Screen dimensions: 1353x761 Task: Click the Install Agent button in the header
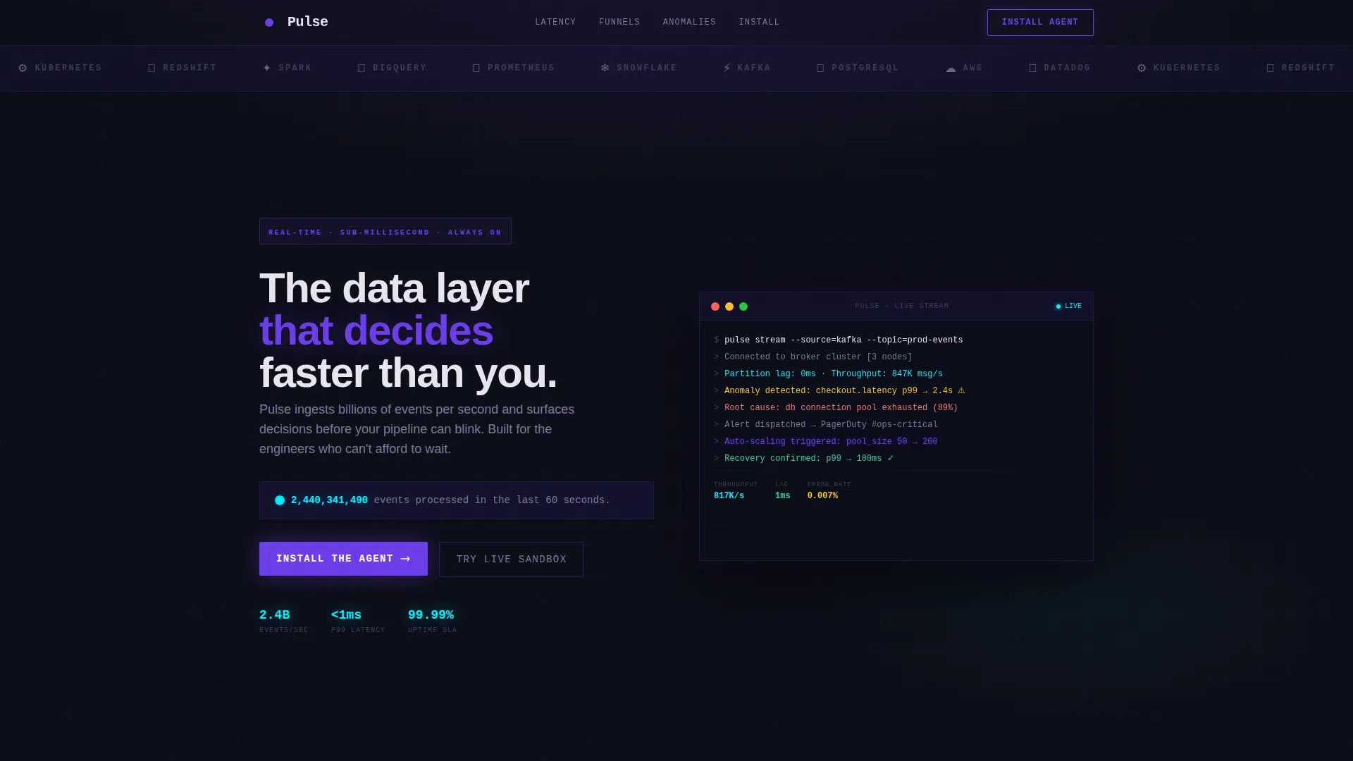pos(1040,23)
